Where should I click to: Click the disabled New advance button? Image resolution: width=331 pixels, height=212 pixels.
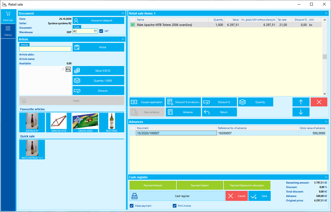point(147,112)
